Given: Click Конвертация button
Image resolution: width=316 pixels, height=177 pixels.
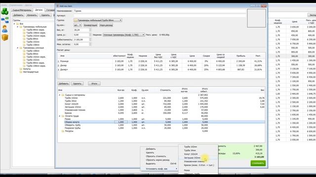Looking at the screenshot, I should pos(90,25).
